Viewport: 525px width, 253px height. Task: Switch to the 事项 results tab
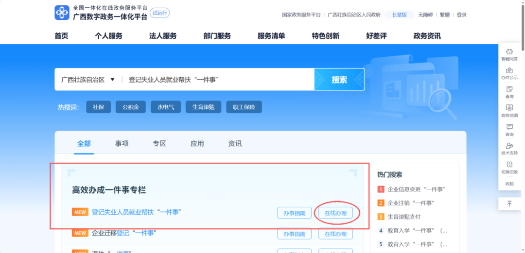(x=122, y=144)
